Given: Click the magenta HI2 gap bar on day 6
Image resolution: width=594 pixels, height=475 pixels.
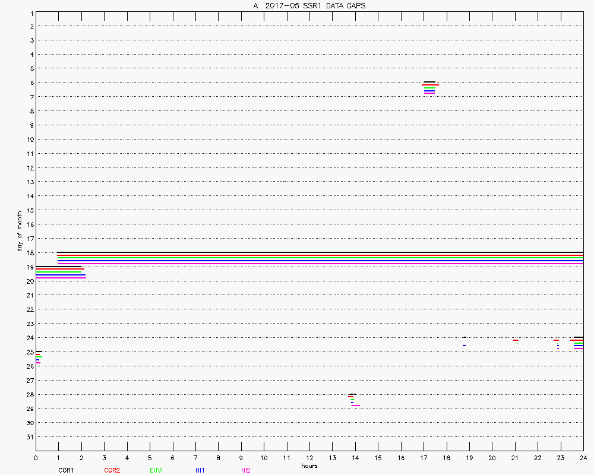Looking at the screenshot, I should point(429,93).
